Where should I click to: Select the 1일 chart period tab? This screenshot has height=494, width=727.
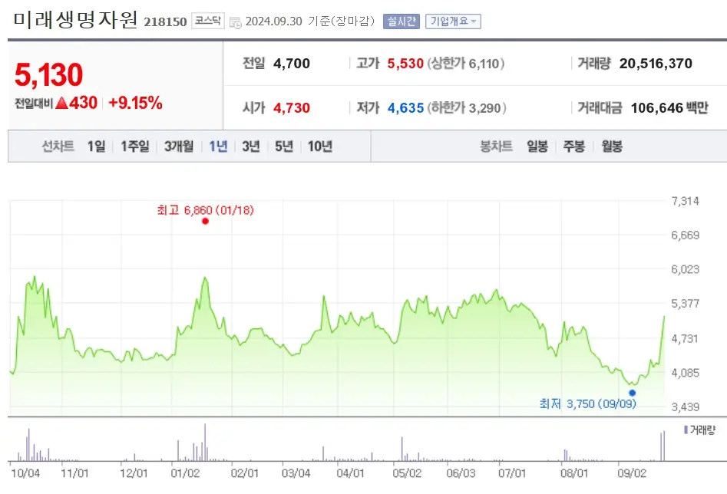coord(95,146)
